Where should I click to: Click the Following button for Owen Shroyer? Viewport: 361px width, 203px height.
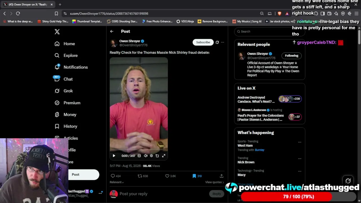pos(291,56)
